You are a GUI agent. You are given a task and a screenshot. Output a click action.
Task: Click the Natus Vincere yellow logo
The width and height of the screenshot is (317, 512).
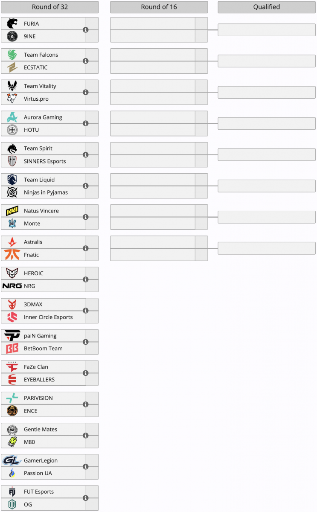[x=12, y=211]
